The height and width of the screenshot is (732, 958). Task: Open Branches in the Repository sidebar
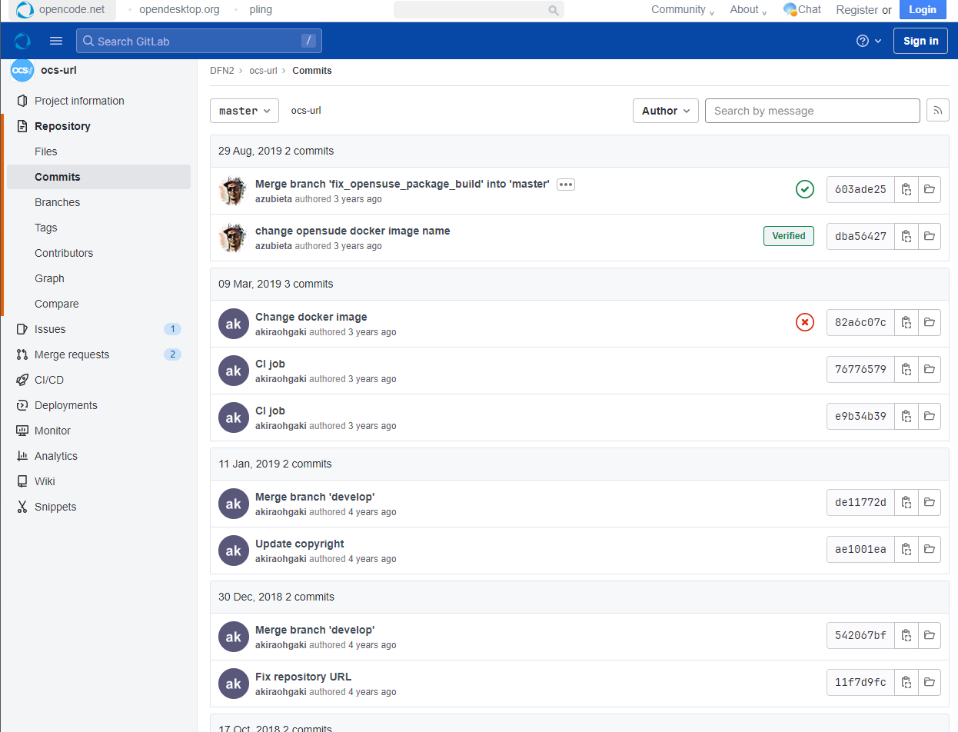tap(57, 202)
